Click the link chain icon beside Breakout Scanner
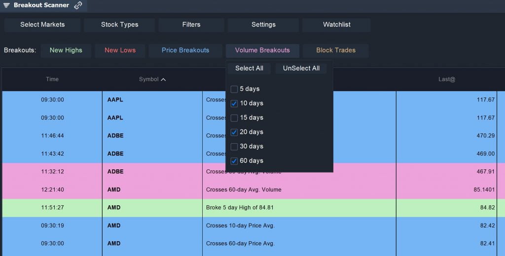 click(78, 5)
